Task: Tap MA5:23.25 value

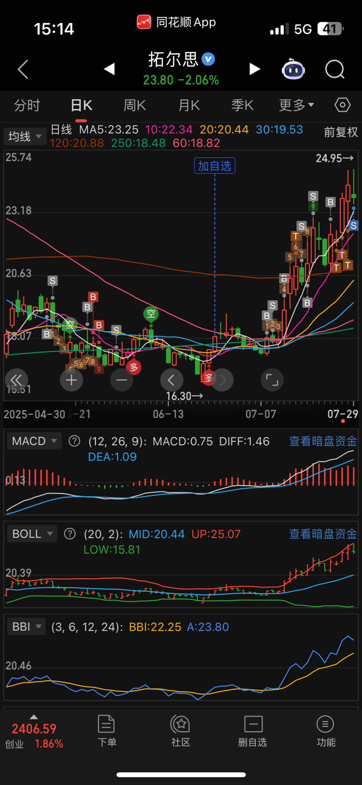Action: coord(109,129)
